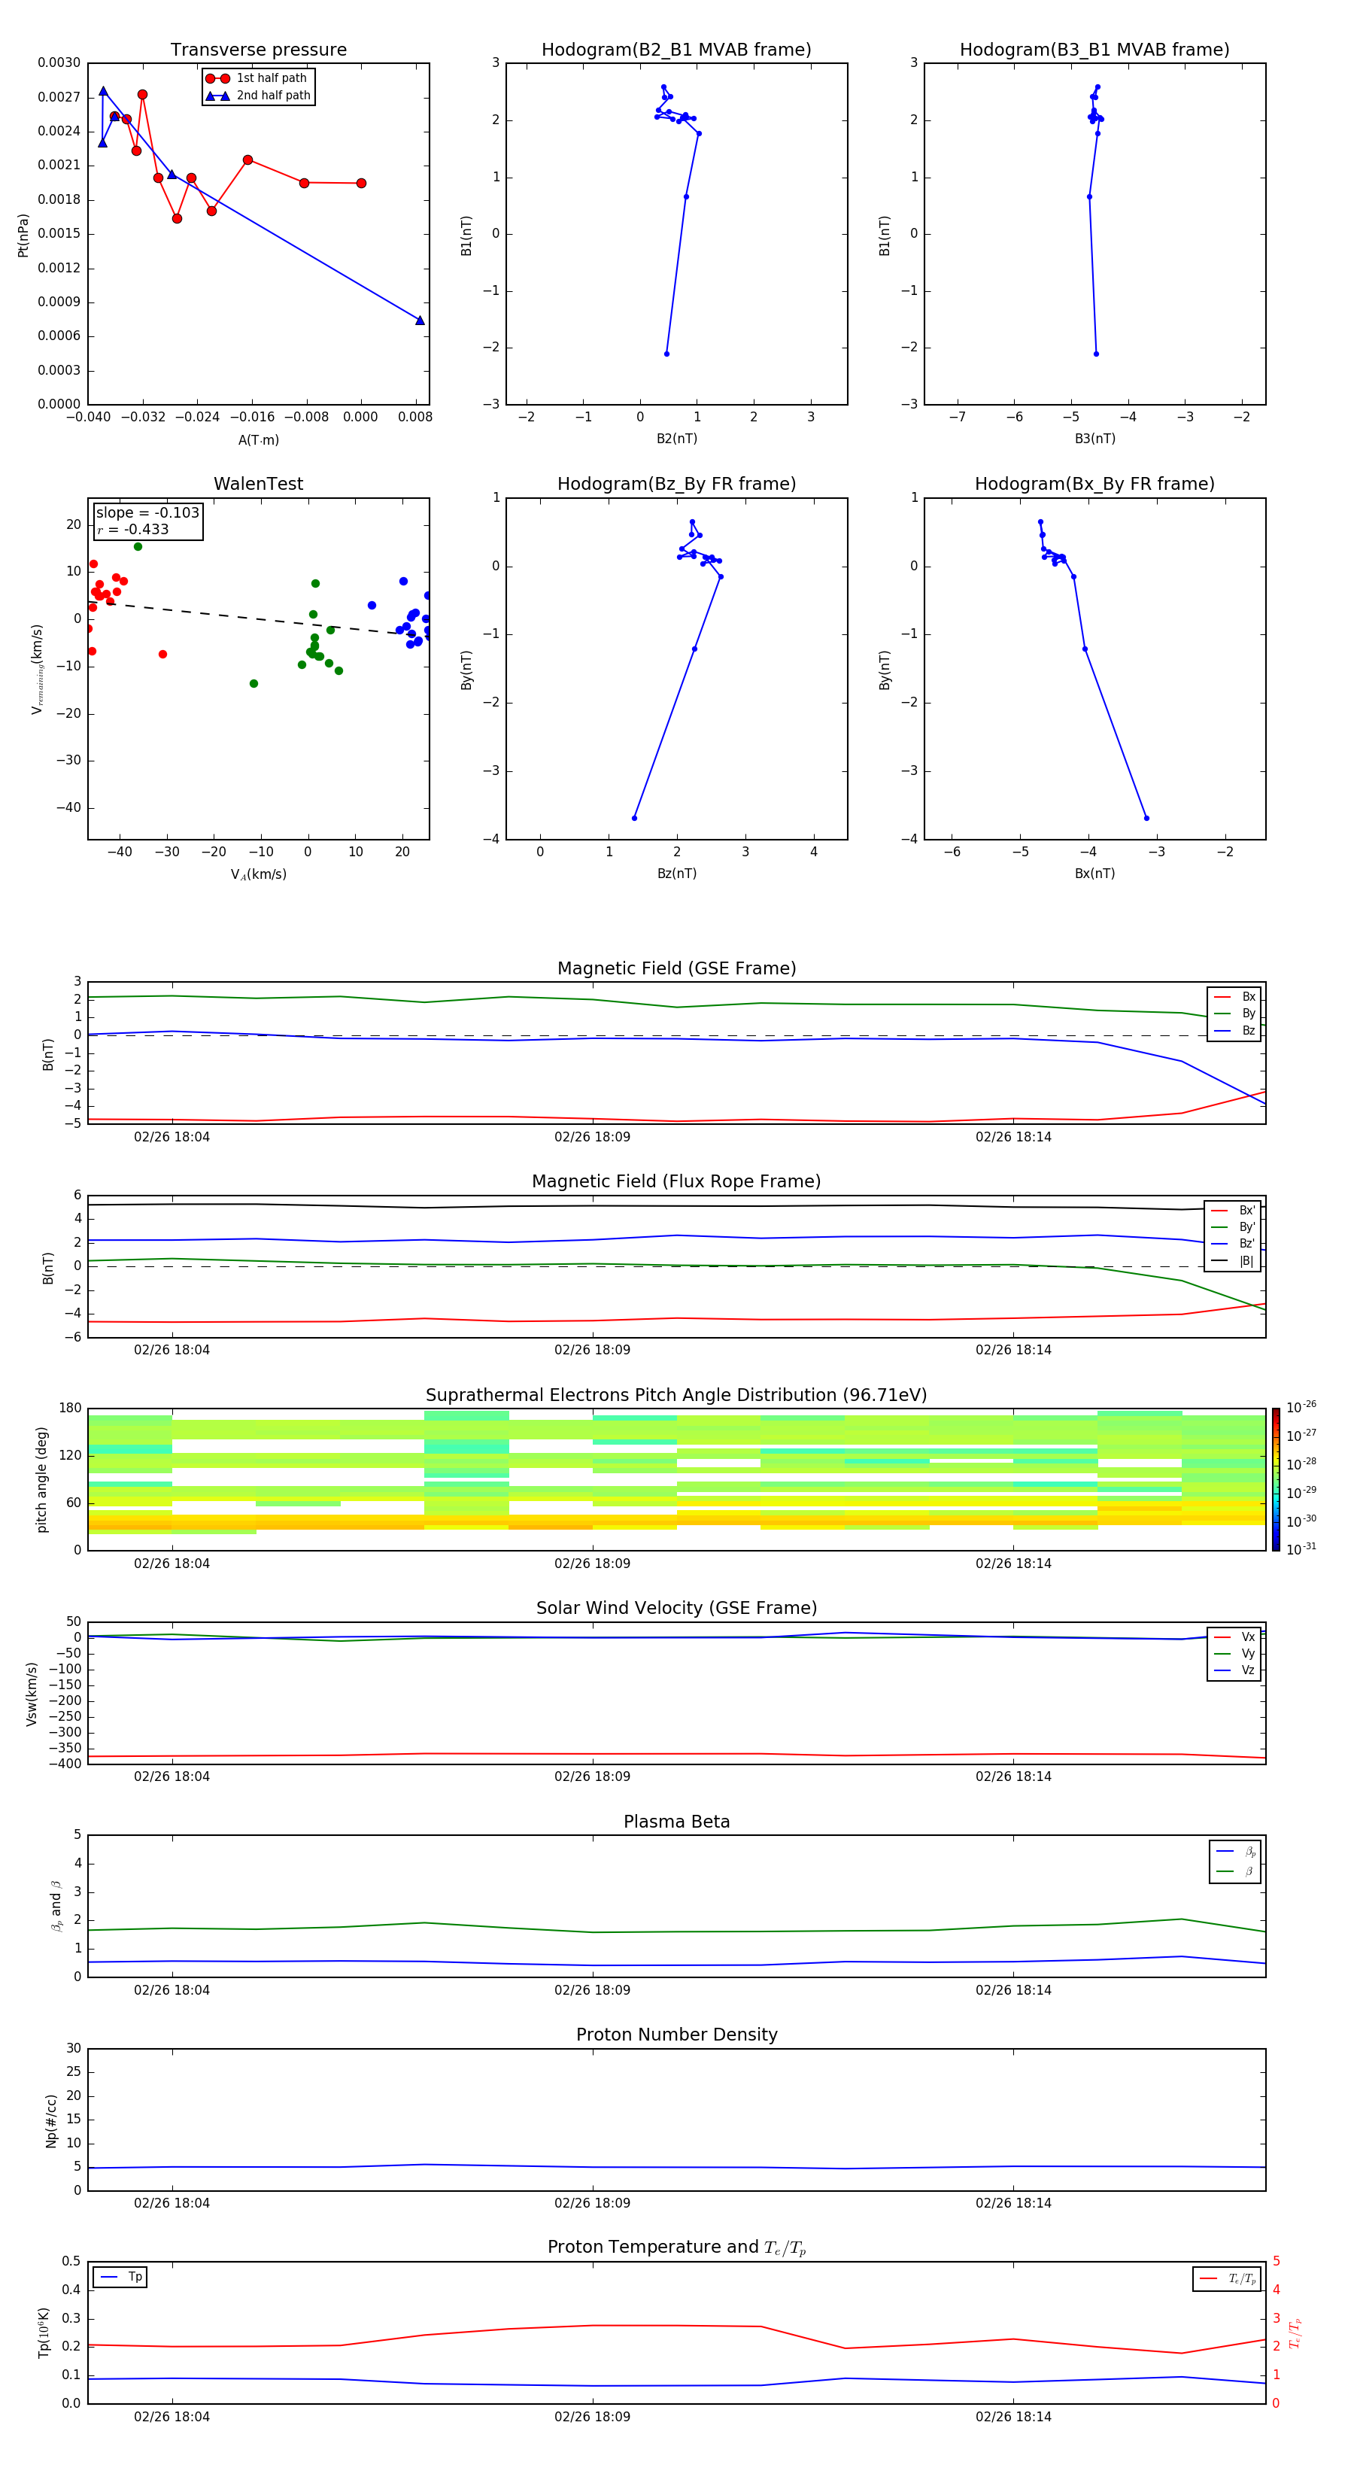Click the "Magnetic Field (Flux Rope Frame)" title
Viewport: 1354px width, 2483px height.
pos(676,1182)
